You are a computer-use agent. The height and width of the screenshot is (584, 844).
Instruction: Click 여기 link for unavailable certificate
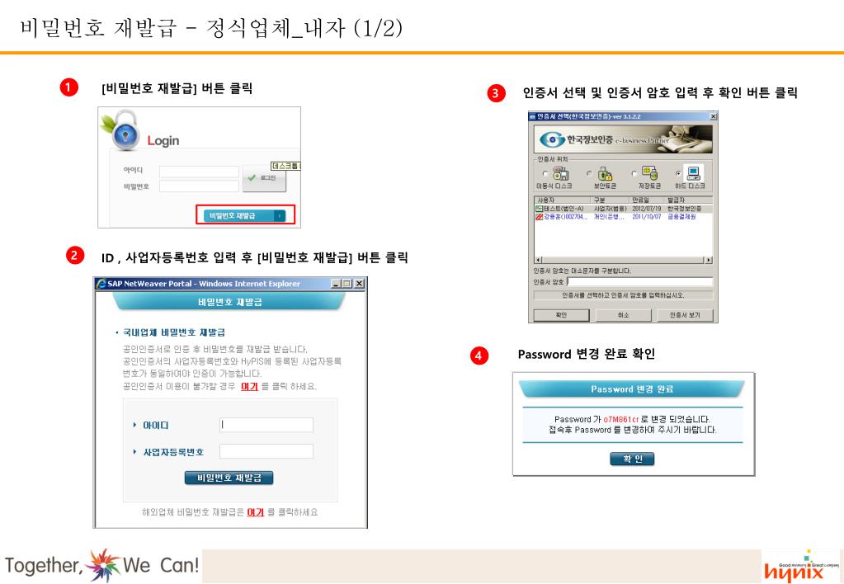pos(249,387)
